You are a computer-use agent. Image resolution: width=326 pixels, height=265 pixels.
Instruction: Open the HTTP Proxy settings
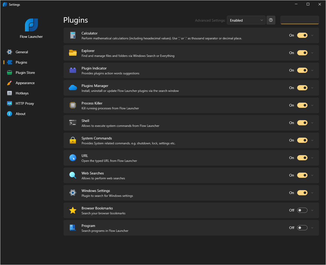(31, 103)
